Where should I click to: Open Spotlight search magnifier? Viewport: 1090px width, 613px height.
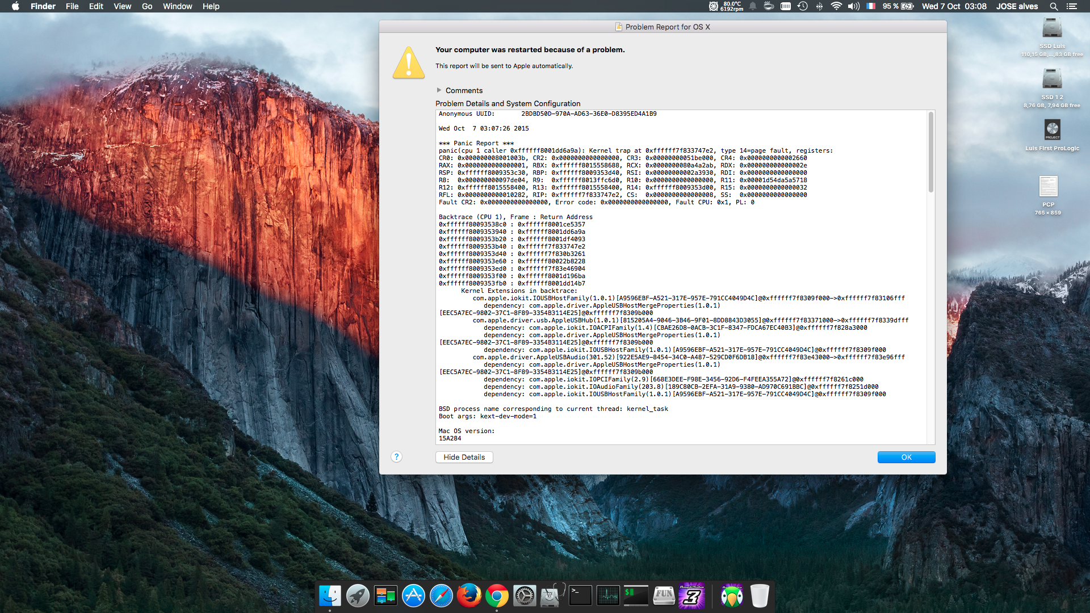pyautogui.click(x=1054, y=6)
